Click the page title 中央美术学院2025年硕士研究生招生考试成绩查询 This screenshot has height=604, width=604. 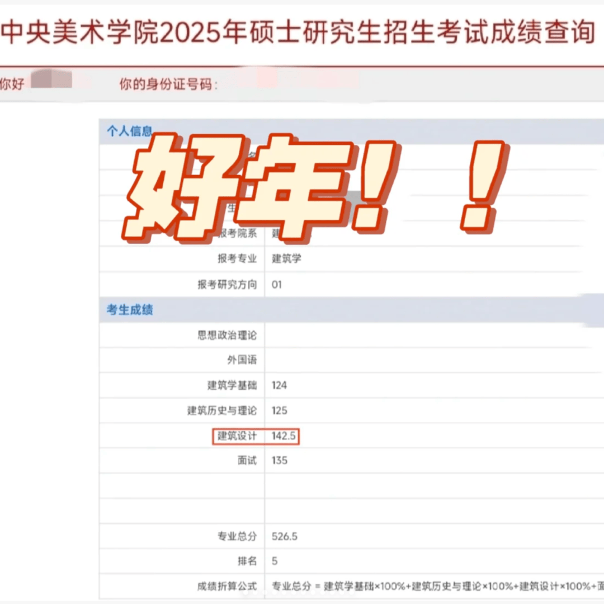click(299, 32)
